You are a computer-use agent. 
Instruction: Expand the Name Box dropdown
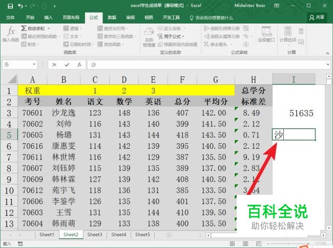(x=34, y=64)
